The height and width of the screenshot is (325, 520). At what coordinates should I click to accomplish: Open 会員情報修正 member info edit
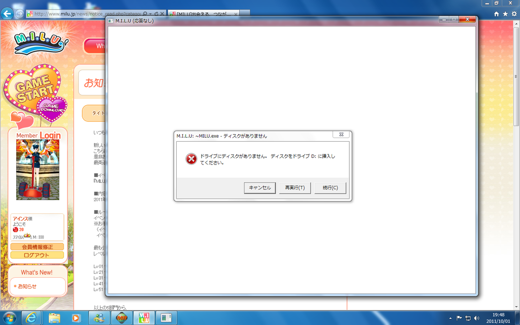pyautogui.click(x=37, y=247)
